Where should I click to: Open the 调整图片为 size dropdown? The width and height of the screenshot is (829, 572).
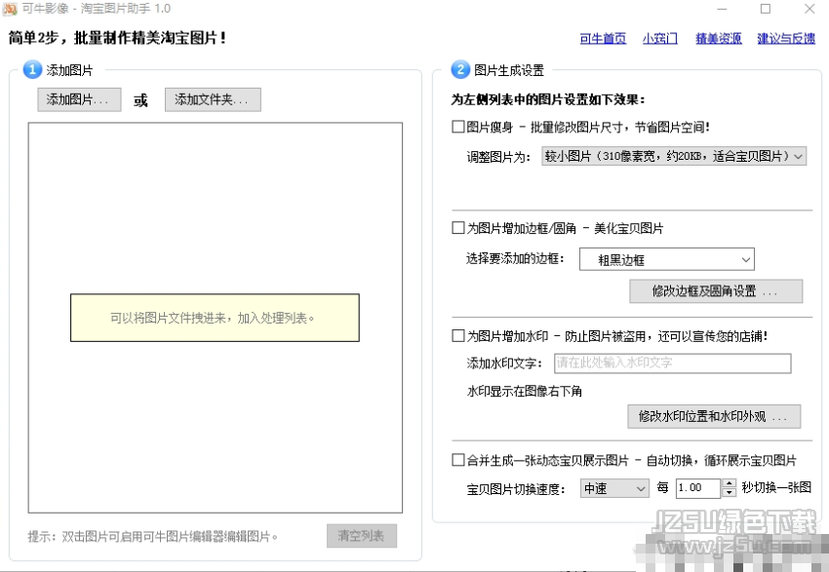pos(674,156)
